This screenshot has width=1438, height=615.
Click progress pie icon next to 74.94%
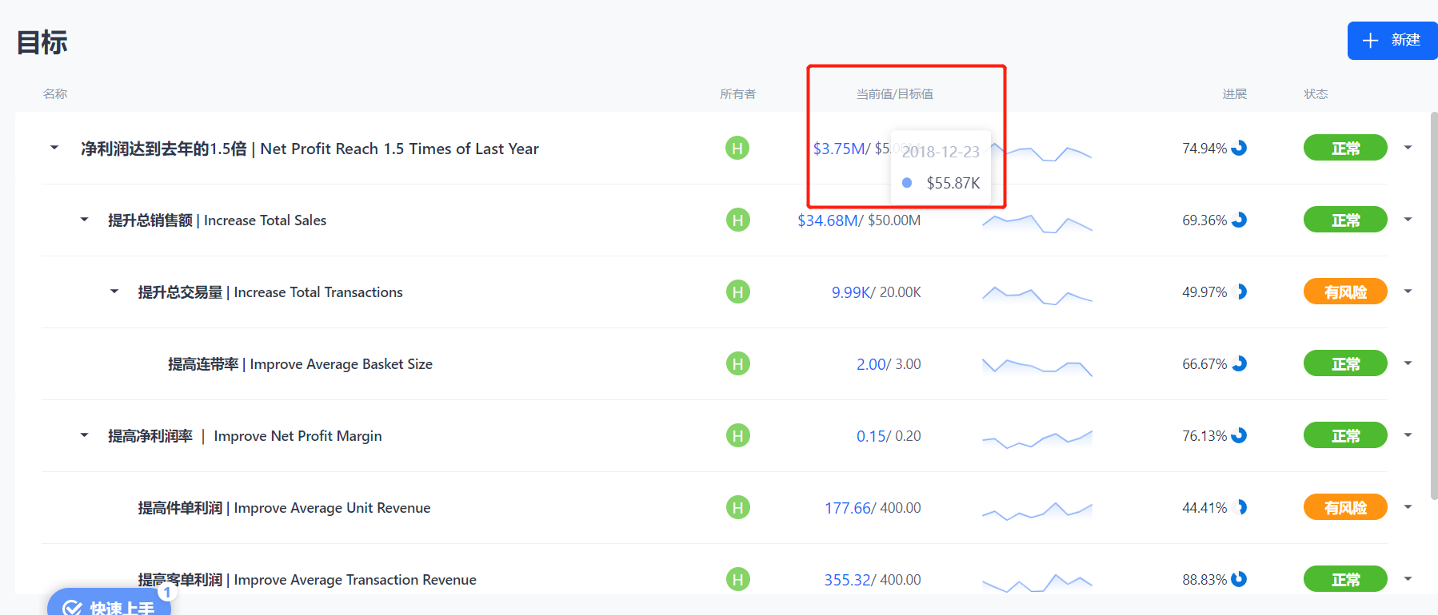click(x=1239, y=148)
